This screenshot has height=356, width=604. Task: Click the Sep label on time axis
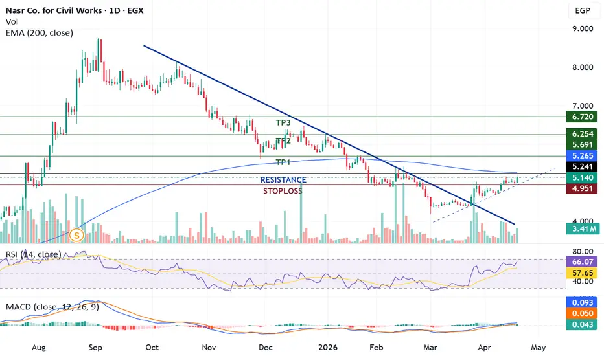point(95,347)
